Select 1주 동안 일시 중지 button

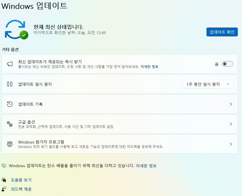point(203,84)
